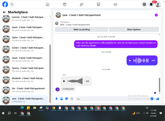Click the conversation list scrollbar

[50, 74]
